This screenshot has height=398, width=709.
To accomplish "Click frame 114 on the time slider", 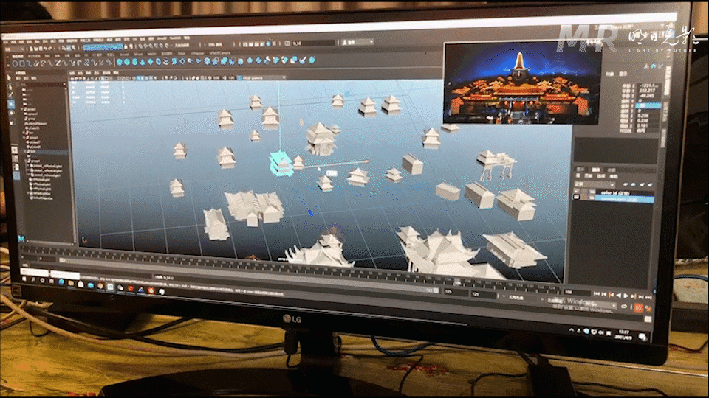I will pos(499,284).
